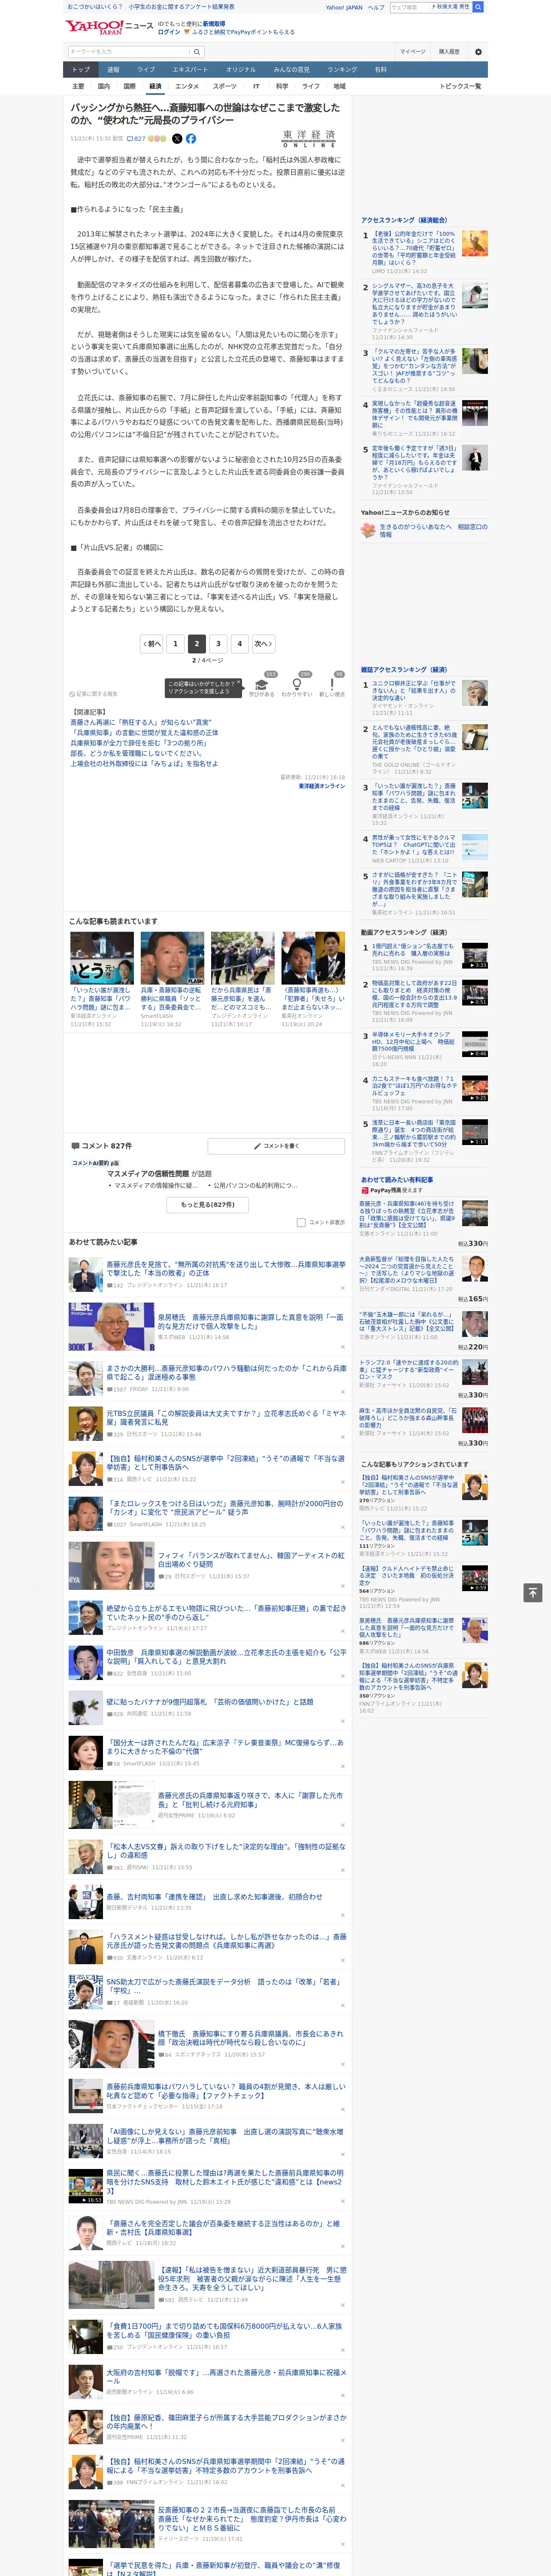Open the エキスパート navigation tab
The image size is (551, 2576).
point(190,69)
